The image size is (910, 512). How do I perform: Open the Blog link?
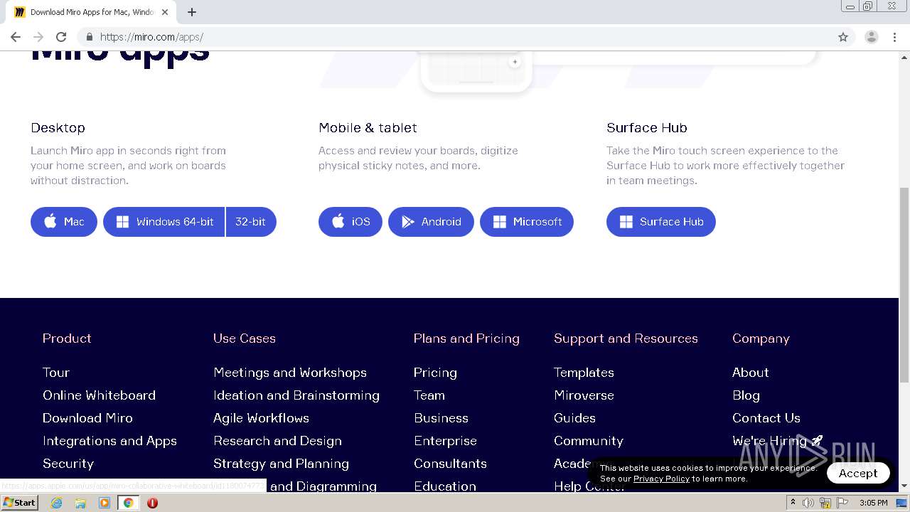[746, 395]
